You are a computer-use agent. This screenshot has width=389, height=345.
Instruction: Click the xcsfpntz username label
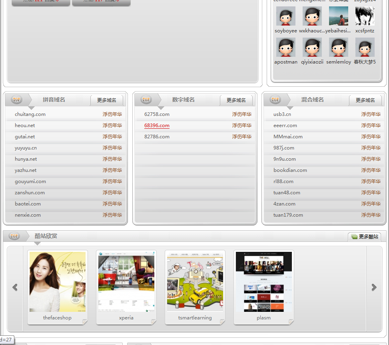[365, 31]
